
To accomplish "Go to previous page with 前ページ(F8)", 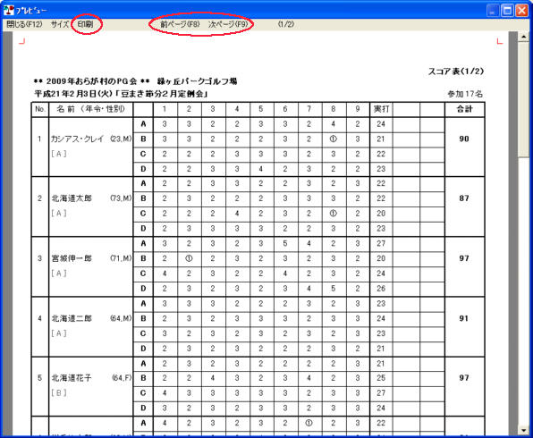I will [x=180, y=24].
